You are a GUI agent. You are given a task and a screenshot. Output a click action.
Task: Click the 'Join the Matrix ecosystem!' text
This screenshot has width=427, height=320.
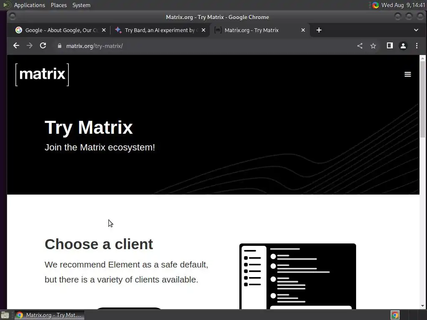click(x=100, y=147)
